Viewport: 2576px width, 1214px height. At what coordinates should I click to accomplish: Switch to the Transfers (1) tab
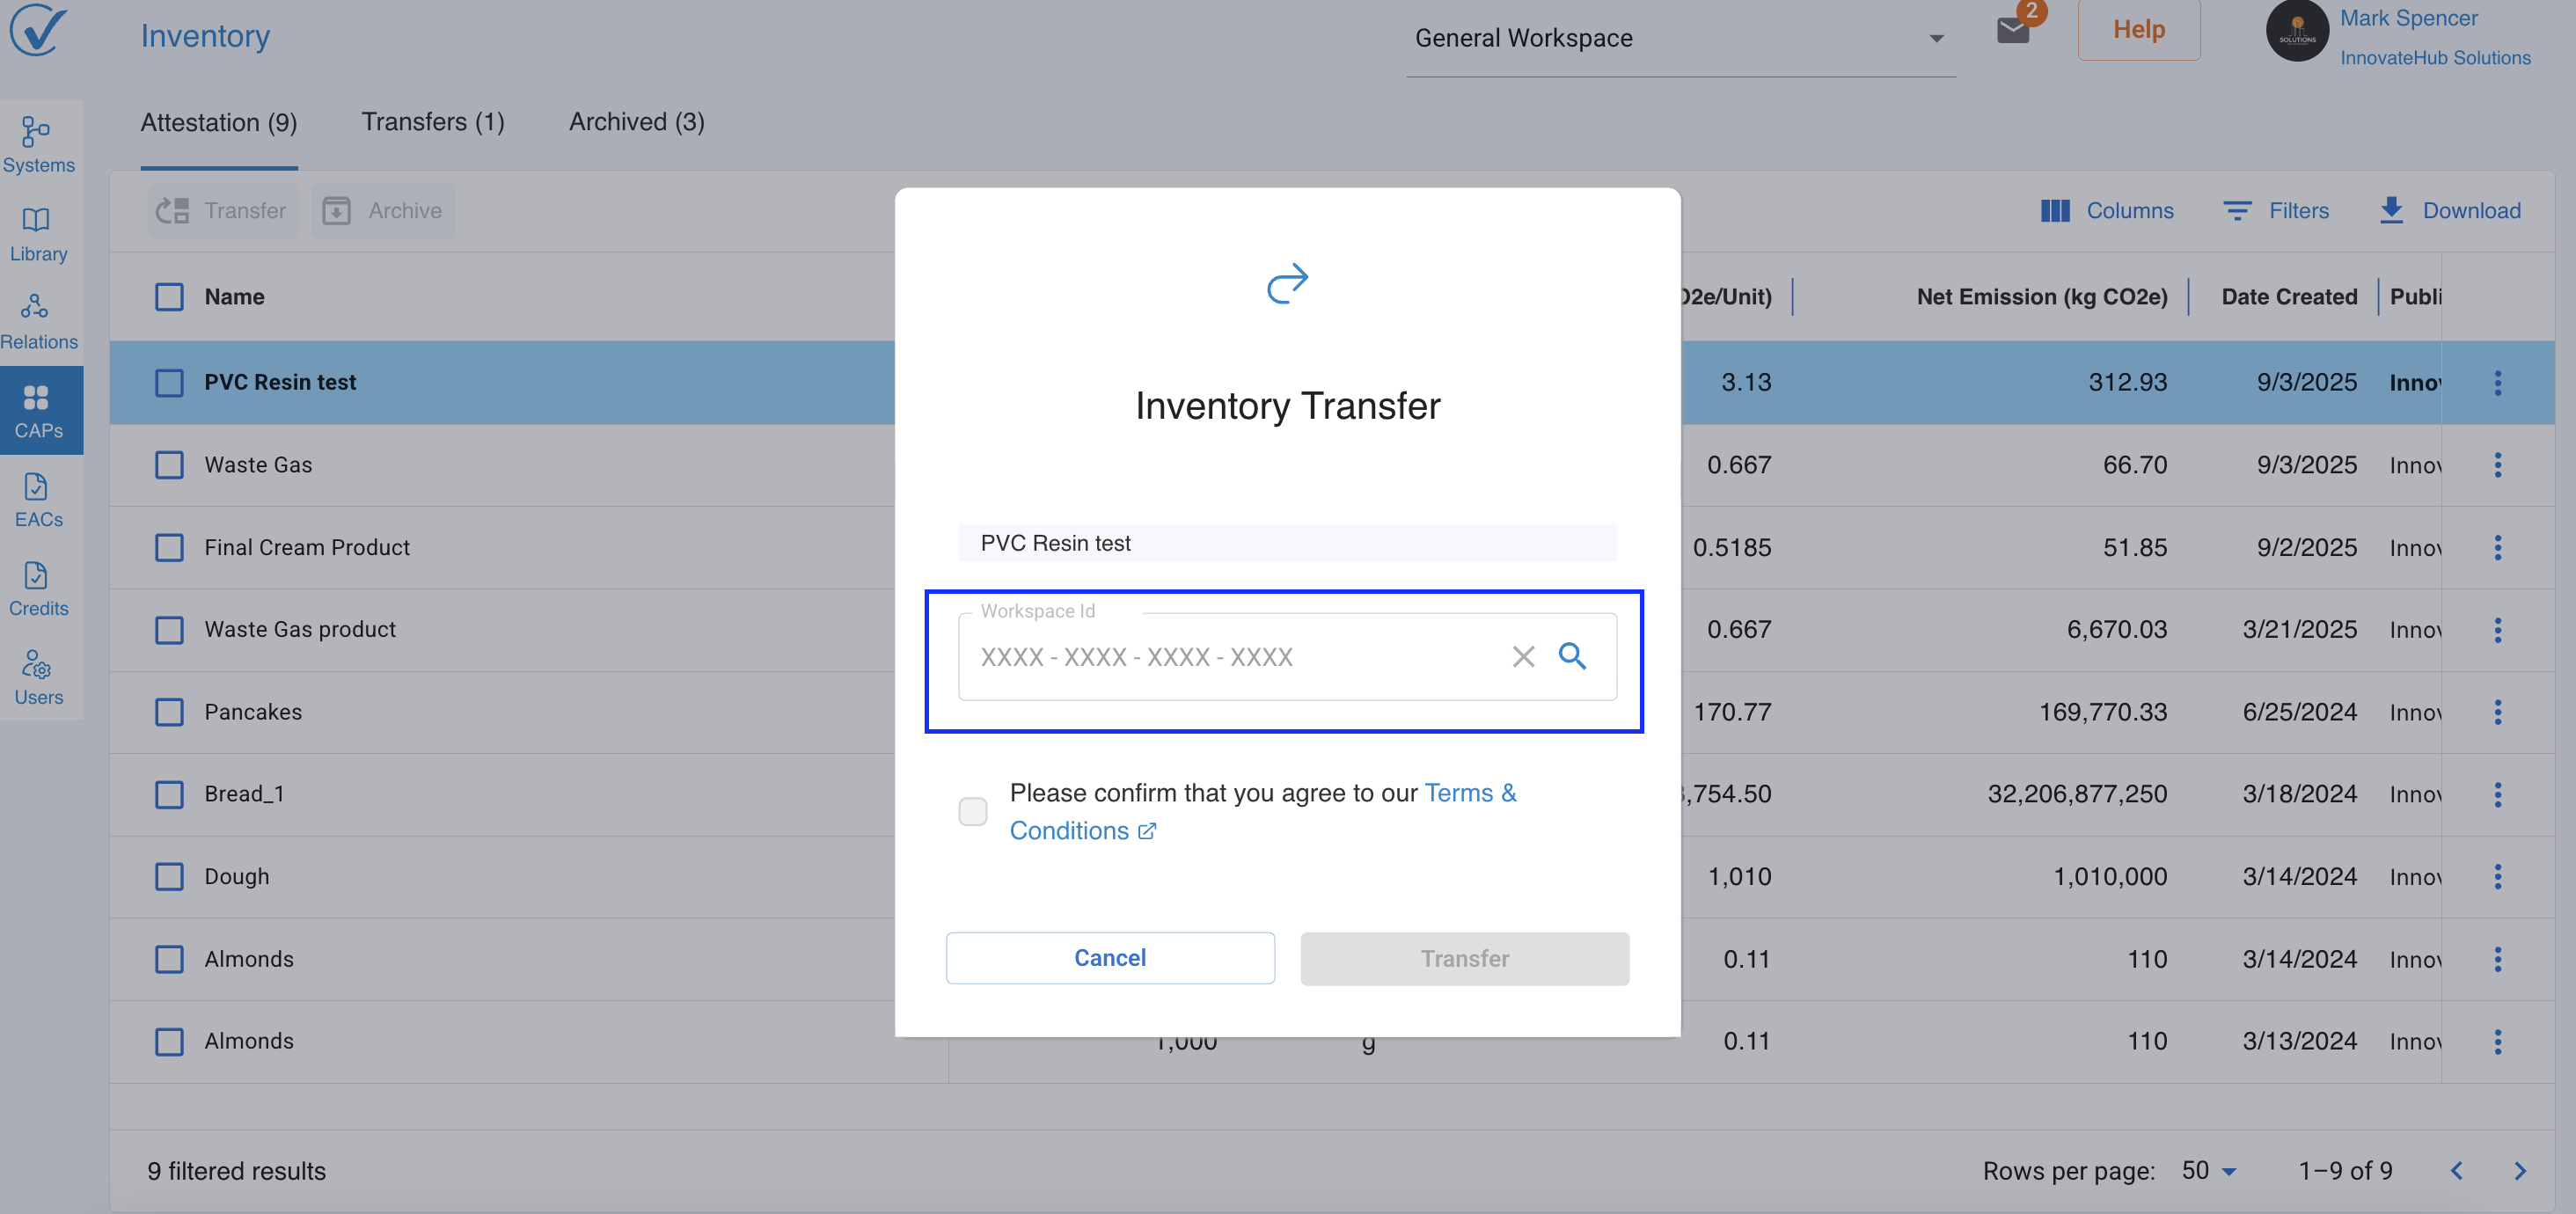(x=432, y=122)
